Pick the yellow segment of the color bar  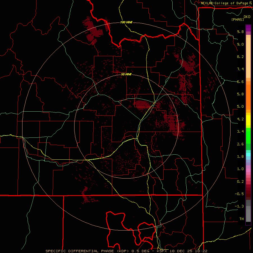click(248, 120)
